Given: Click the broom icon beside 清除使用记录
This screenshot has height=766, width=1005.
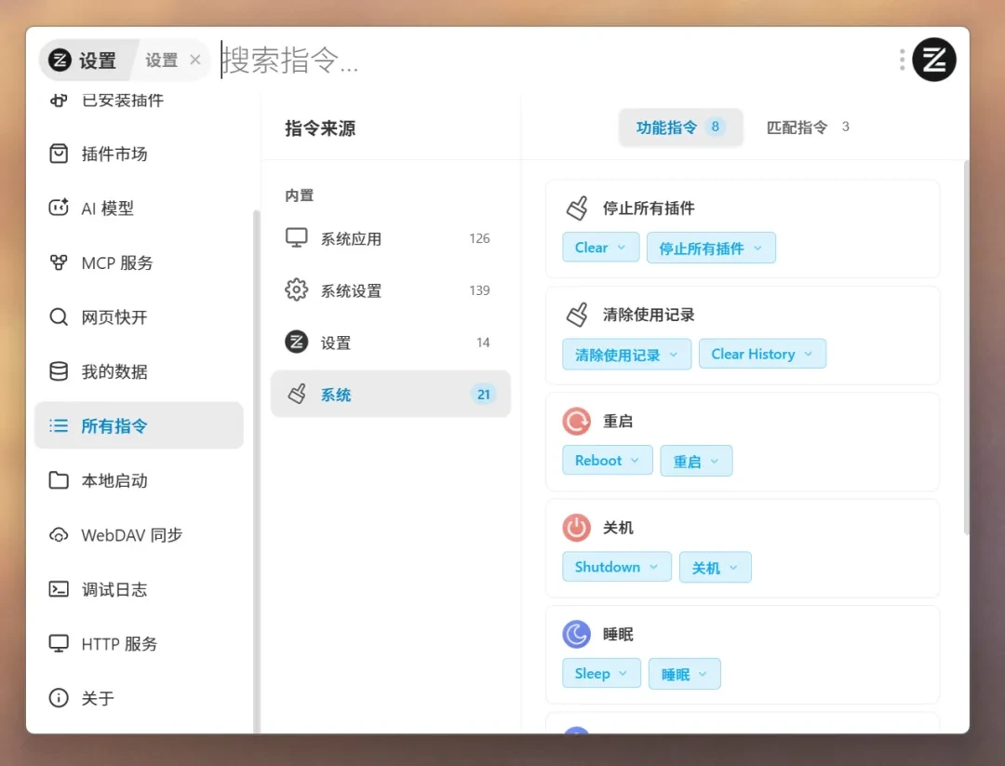Looking at the screenshot, I should tap(577, 314).
